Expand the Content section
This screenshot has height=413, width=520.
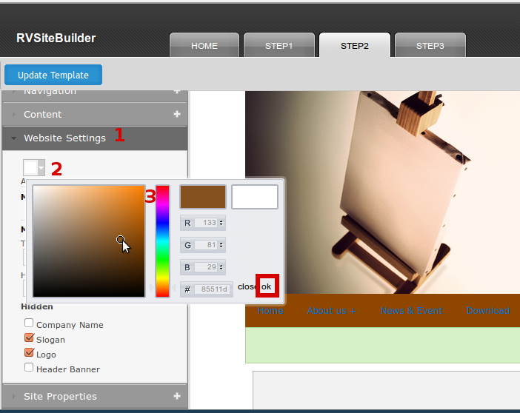(43, 114)
